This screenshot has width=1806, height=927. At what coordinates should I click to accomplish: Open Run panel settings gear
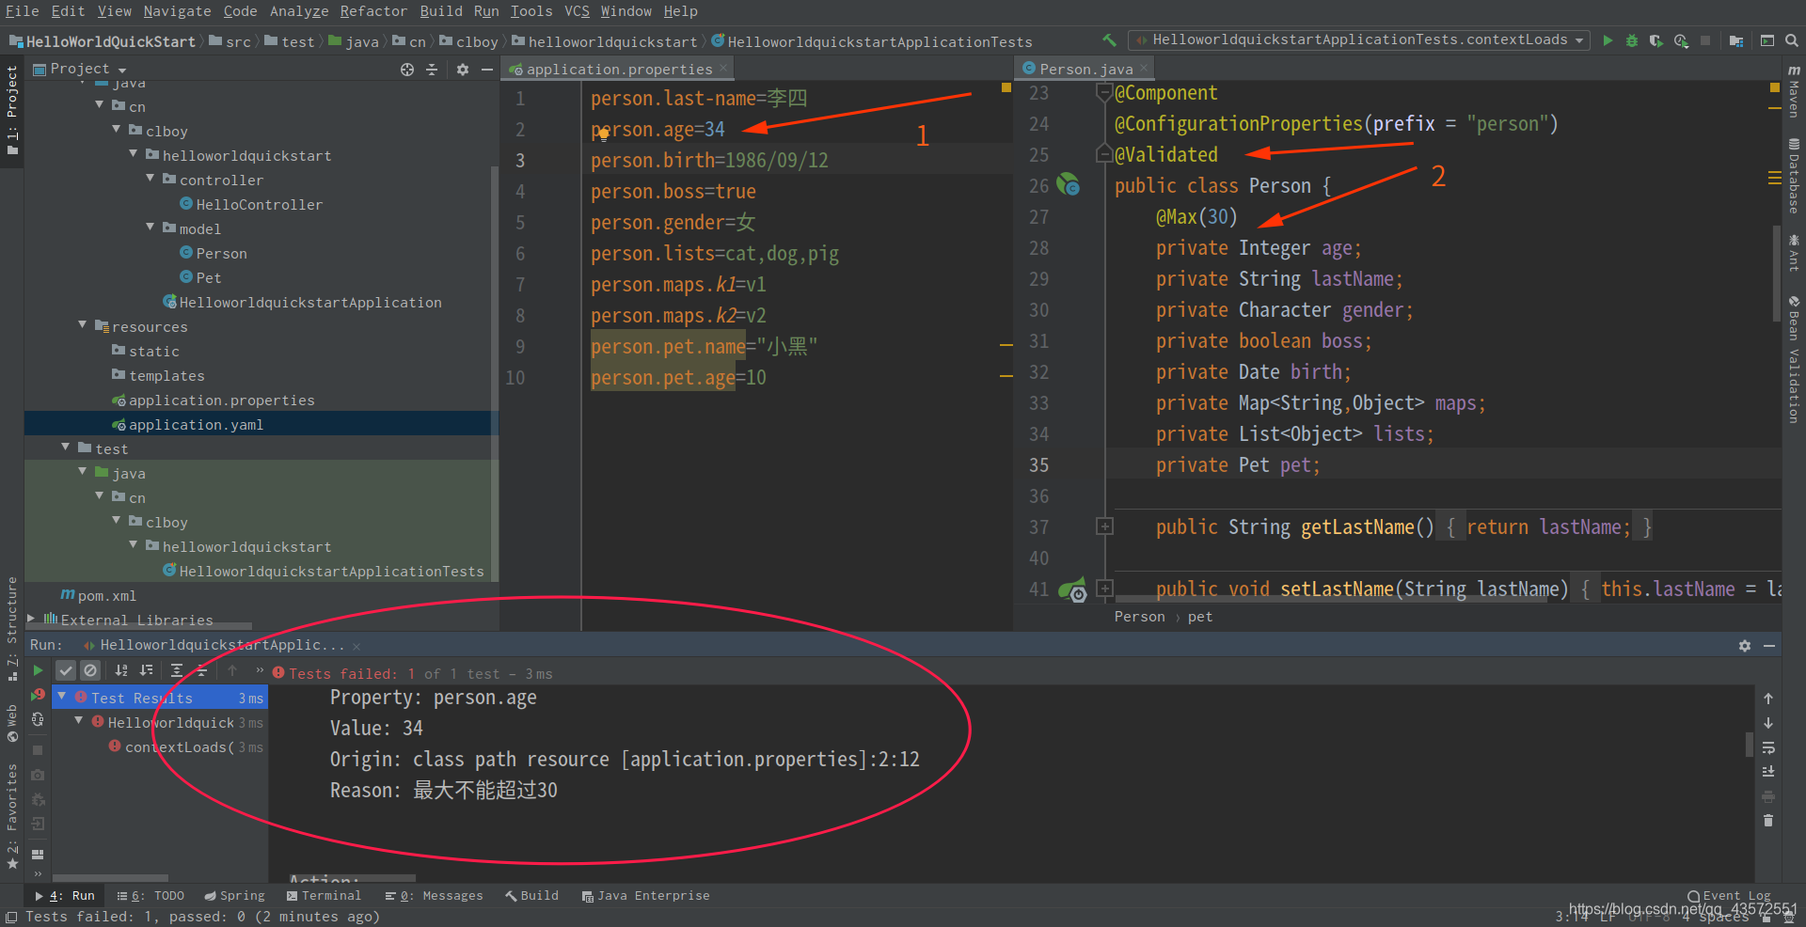pos(1745,646)
